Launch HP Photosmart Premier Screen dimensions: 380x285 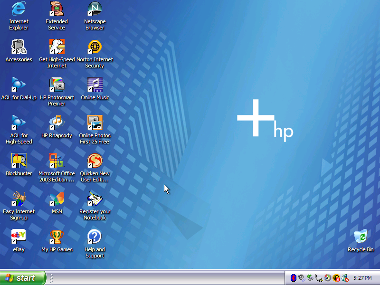coord(57,85)
